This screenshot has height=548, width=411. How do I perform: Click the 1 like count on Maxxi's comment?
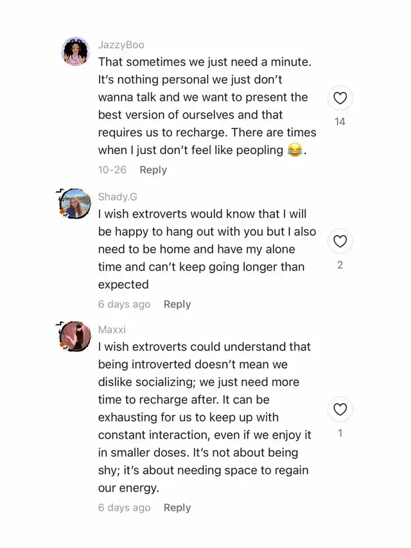(x=340, y=433)
